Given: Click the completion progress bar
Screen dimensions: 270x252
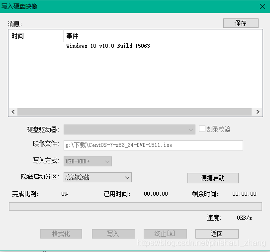Looking at the screenshot, I should click(135, 206).
